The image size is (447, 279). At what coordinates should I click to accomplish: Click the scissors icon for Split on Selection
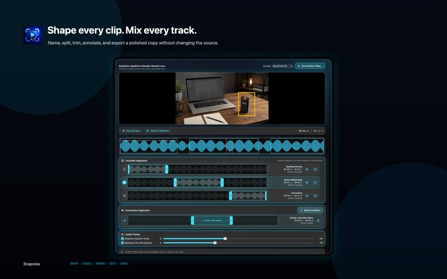pyautogui.click(x=148, y=131)
